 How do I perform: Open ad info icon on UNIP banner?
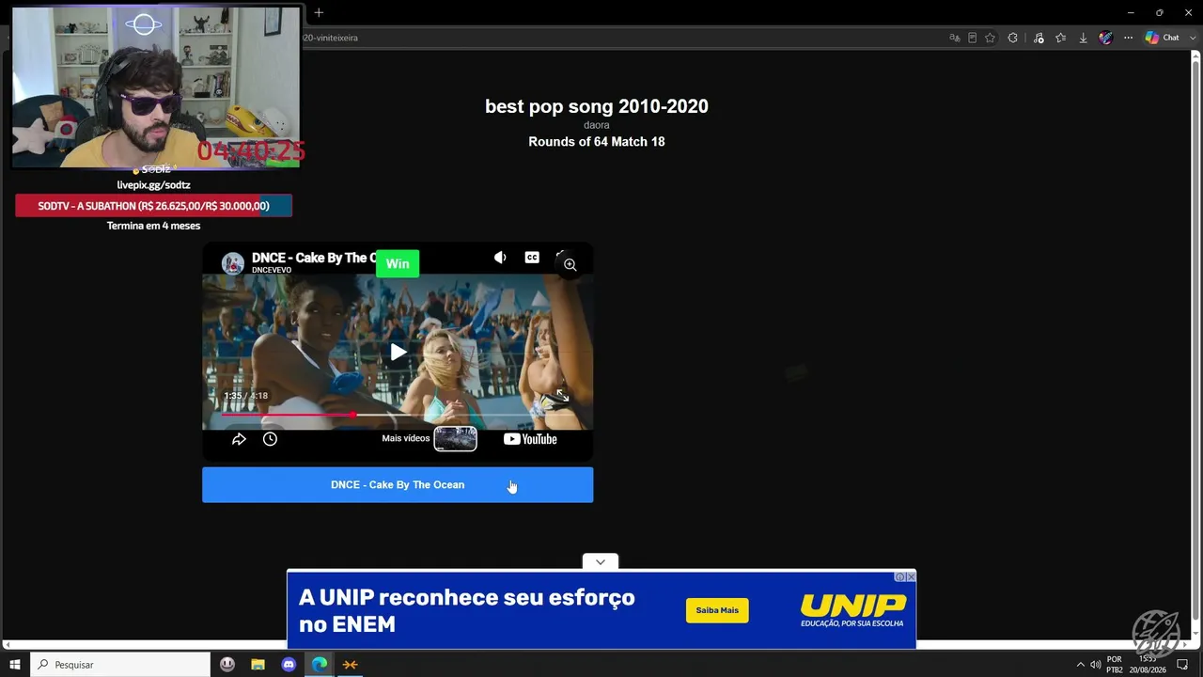point(899,576)
